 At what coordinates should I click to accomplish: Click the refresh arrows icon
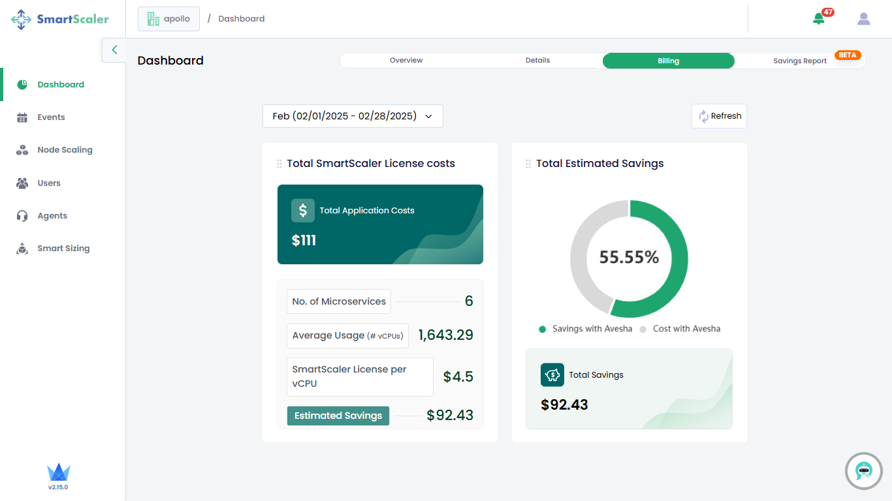click(x=703, y=116)
